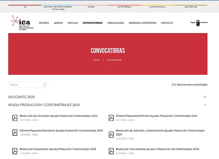Open the PUBLICACIONES menu item
Image resolution: width=219 pixels, height=159 pixels.
point(116,23)
